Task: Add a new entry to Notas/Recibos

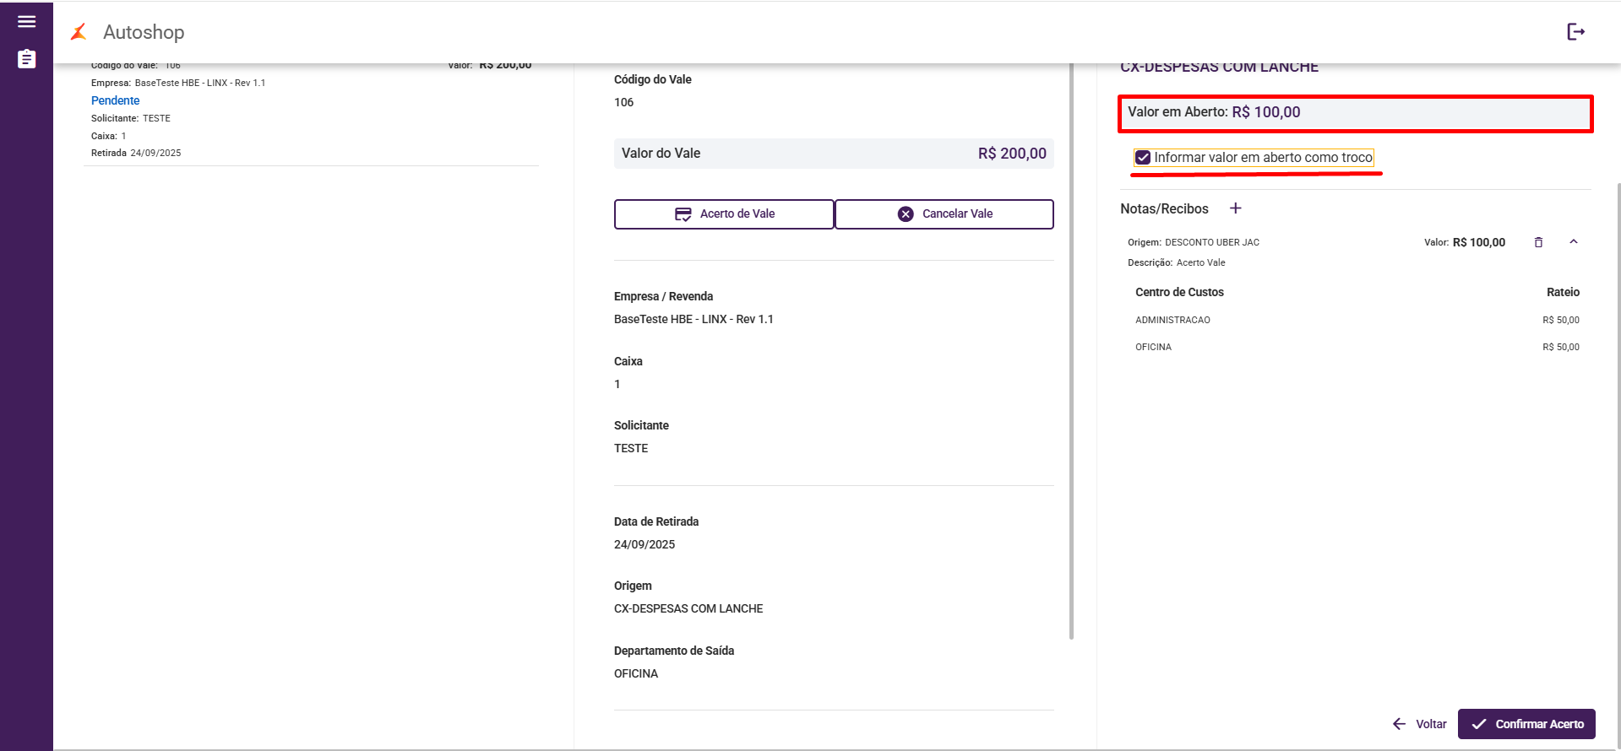Action: point(1235,208)
